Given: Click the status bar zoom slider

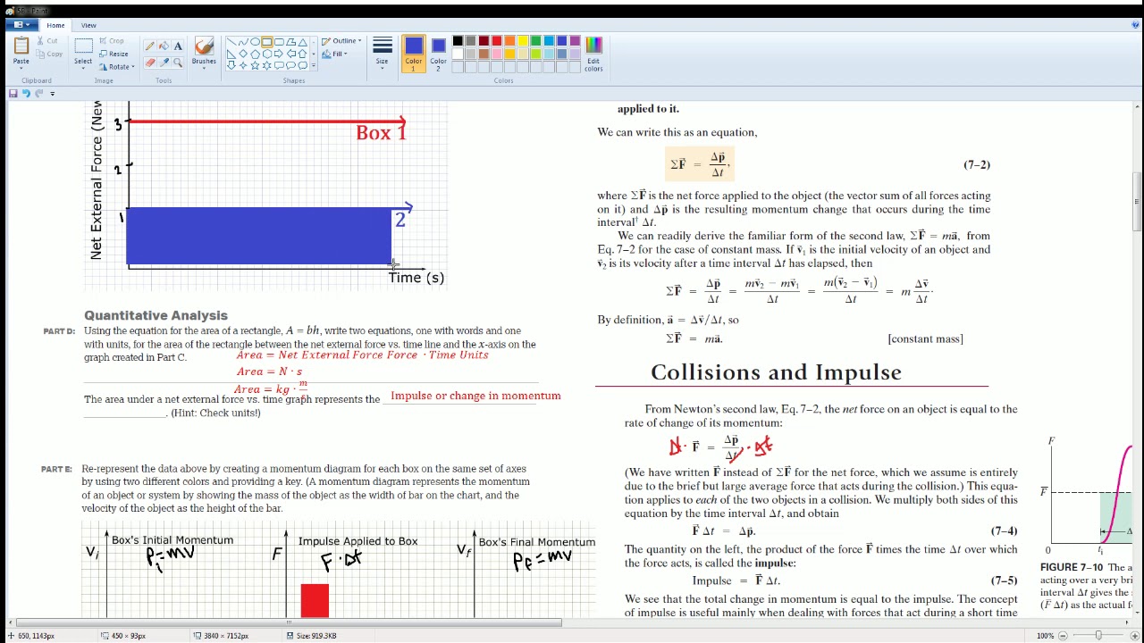Looking at the screenshot, I should (x=1098, y=636).
